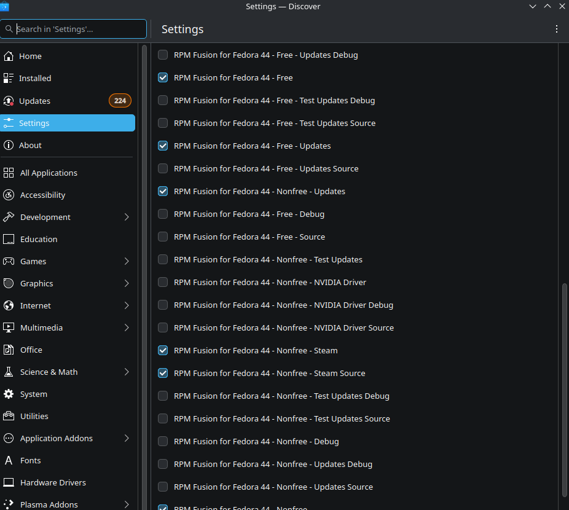The width and height of the screenshot is (569, 510).
Task: Select the Settings sidebar label
Action: (x=34, y=124)
